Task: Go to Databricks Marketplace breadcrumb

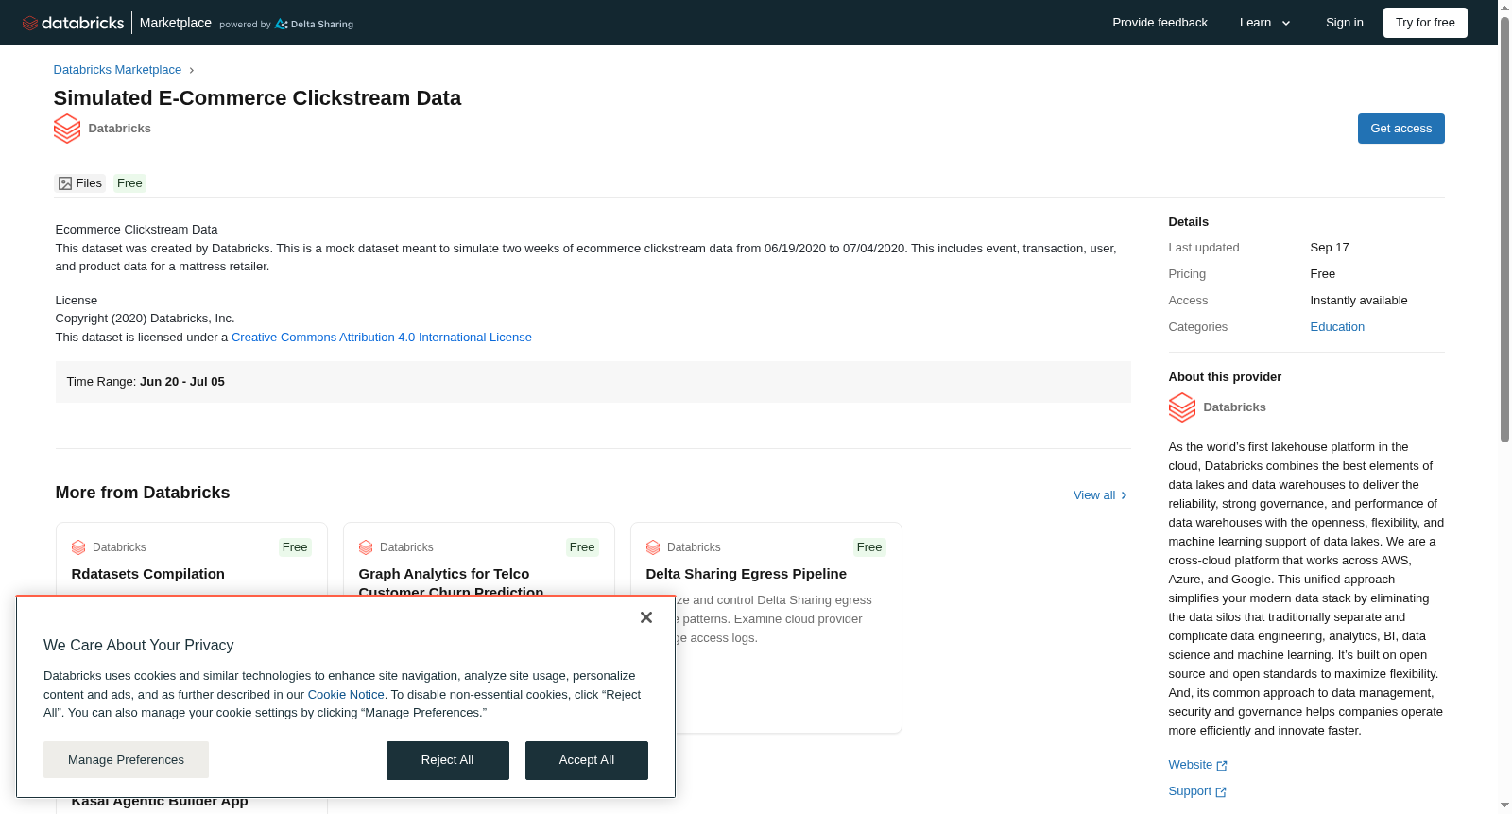Action: coord(117,70)
